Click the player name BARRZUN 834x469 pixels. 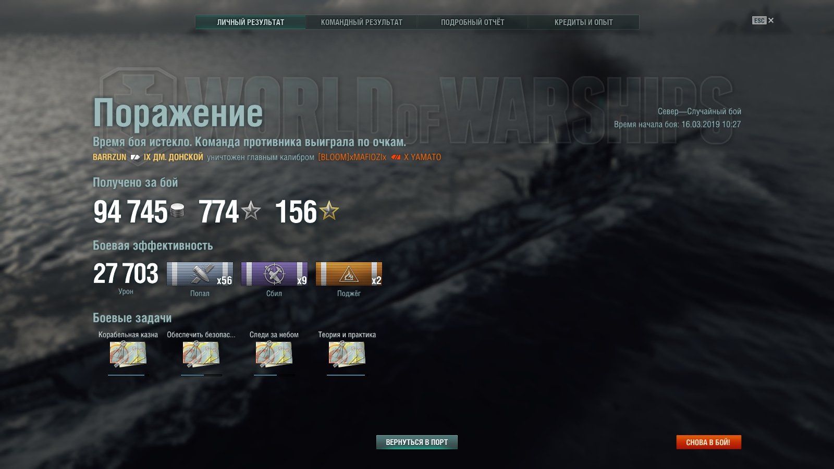click(109, 157)
